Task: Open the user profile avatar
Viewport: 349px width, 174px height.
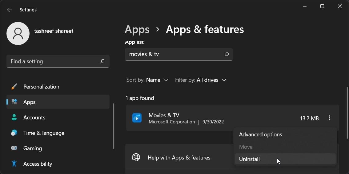Action: (18, 33)
